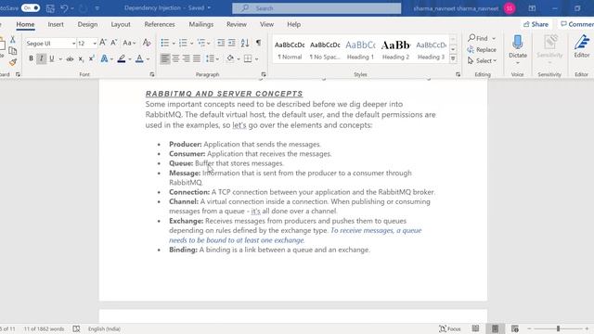This screenshot has width=594, height=334.
Task: Click the Cut scissors icon
Action: pyautogui.click(x=12, y=39)
